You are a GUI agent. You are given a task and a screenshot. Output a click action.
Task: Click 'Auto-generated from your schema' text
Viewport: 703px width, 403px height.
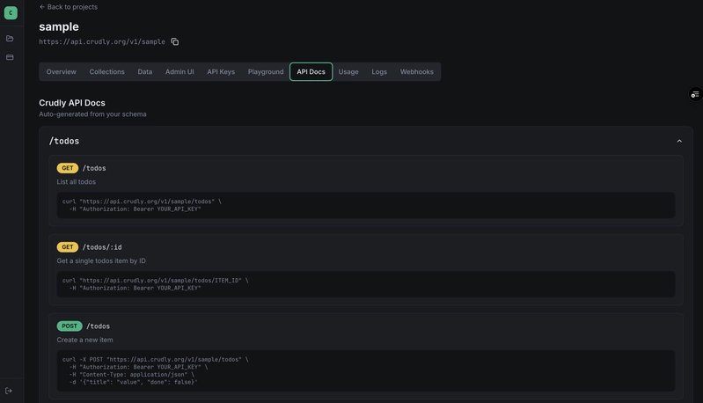[92, 114]
